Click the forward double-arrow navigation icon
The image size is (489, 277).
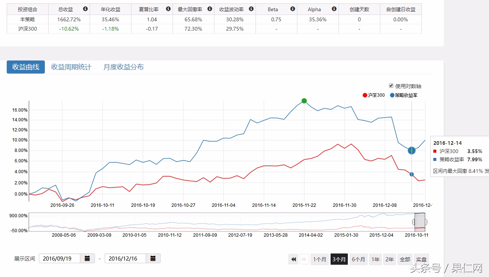point(304,259)
